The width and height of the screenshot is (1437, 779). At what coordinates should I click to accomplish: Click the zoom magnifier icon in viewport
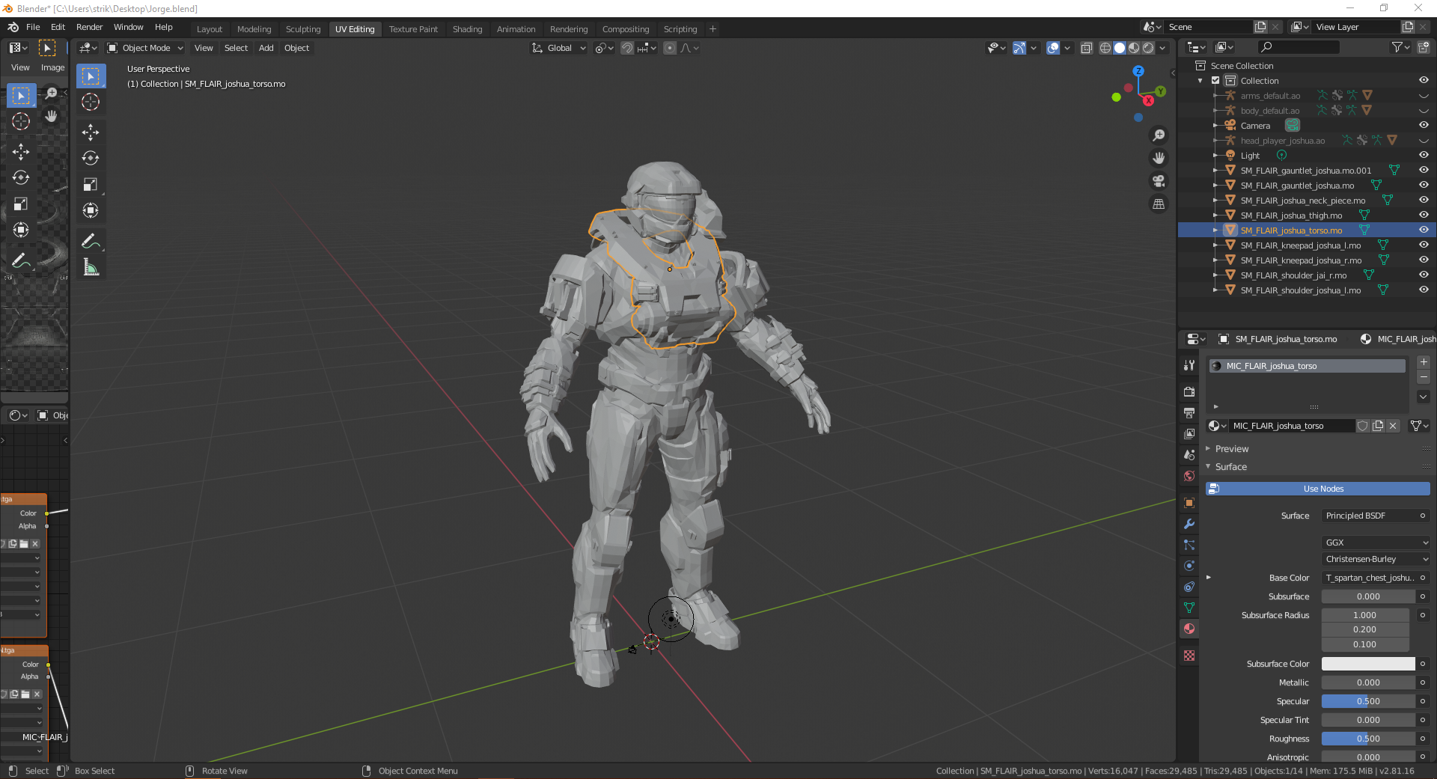(1159, 135)
